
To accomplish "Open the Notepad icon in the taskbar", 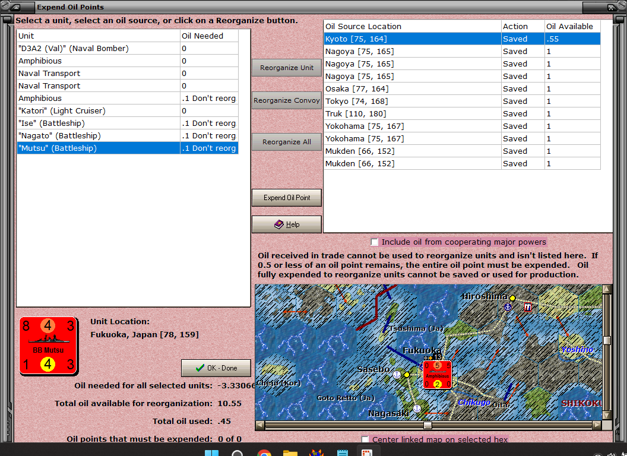I will 342,453.
